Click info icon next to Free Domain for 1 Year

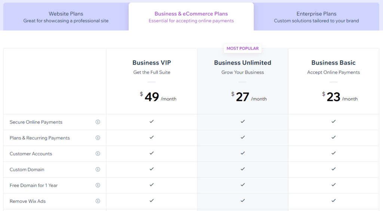click(x=98, y=185)
